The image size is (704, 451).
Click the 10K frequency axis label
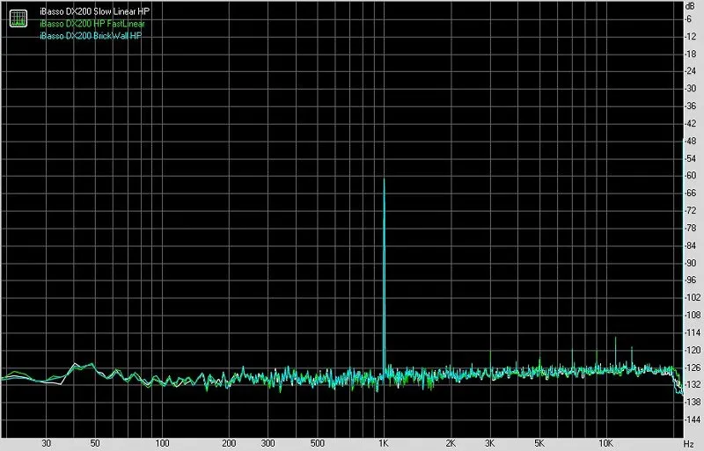(605, 443)
